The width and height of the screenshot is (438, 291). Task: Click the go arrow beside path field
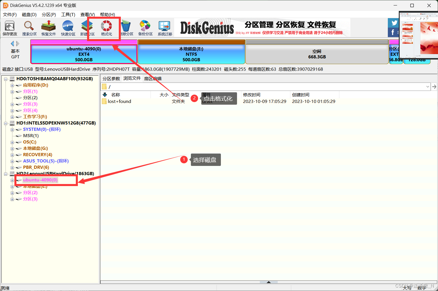click(434, 87)
